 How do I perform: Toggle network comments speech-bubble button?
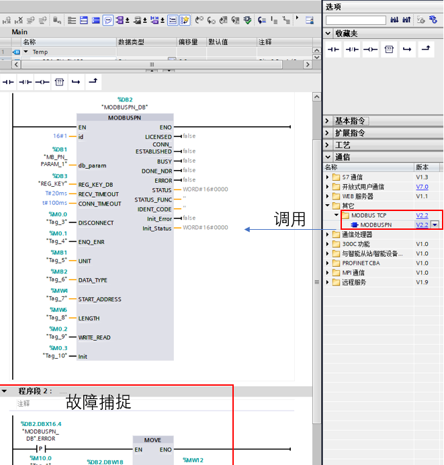point(108,20)
